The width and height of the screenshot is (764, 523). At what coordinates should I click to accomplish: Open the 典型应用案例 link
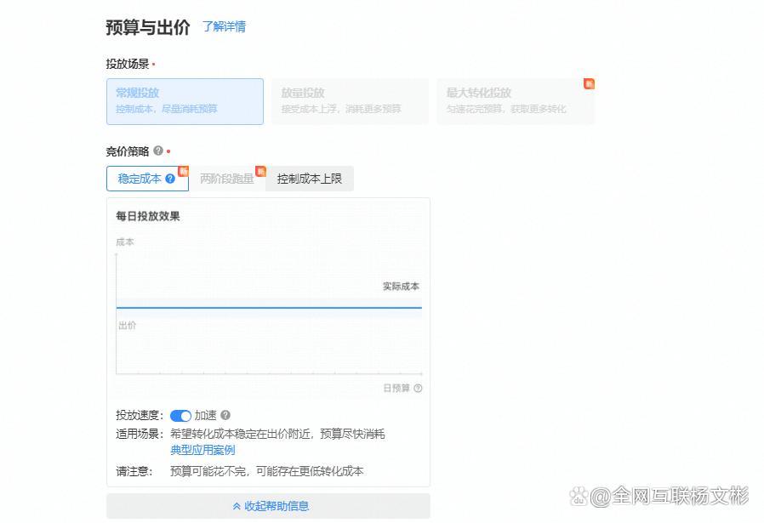click(202, 450)
